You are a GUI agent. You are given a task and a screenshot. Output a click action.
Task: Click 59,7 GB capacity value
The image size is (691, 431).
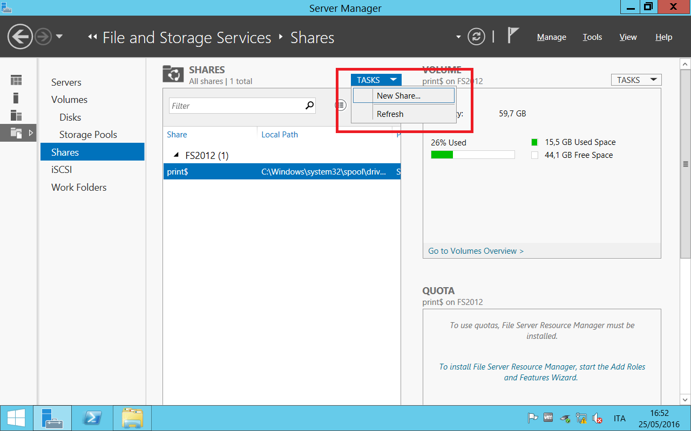point(512,114)
